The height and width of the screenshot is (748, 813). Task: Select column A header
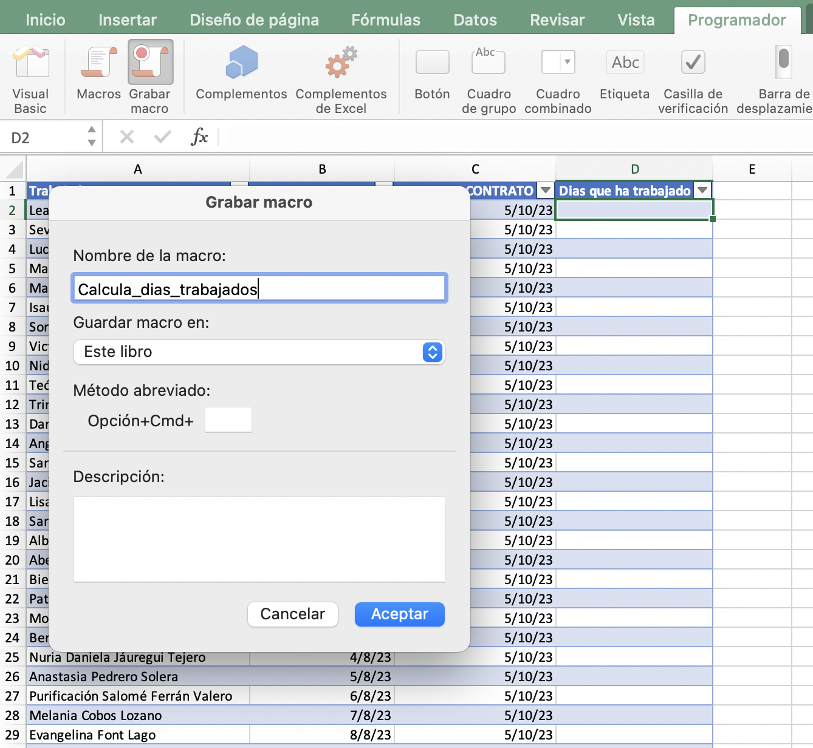(138, 169)
